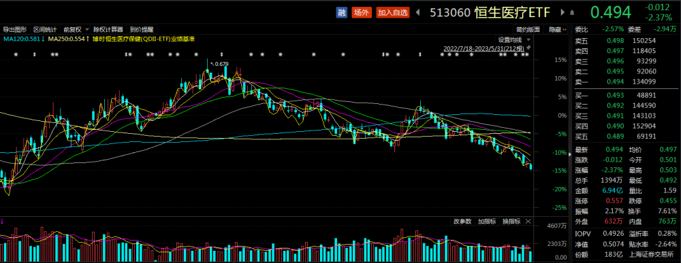681x263 pixels.
Task: Click the price alert bell icon
Action: (x=572, y=13)
